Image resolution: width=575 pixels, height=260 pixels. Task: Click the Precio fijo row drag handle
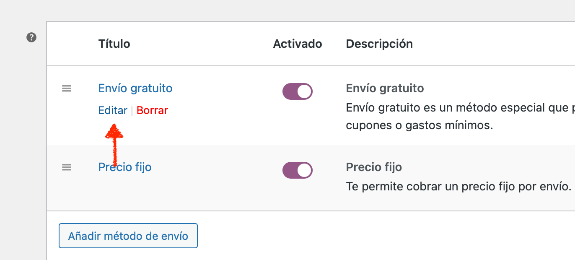pos(67,167)
